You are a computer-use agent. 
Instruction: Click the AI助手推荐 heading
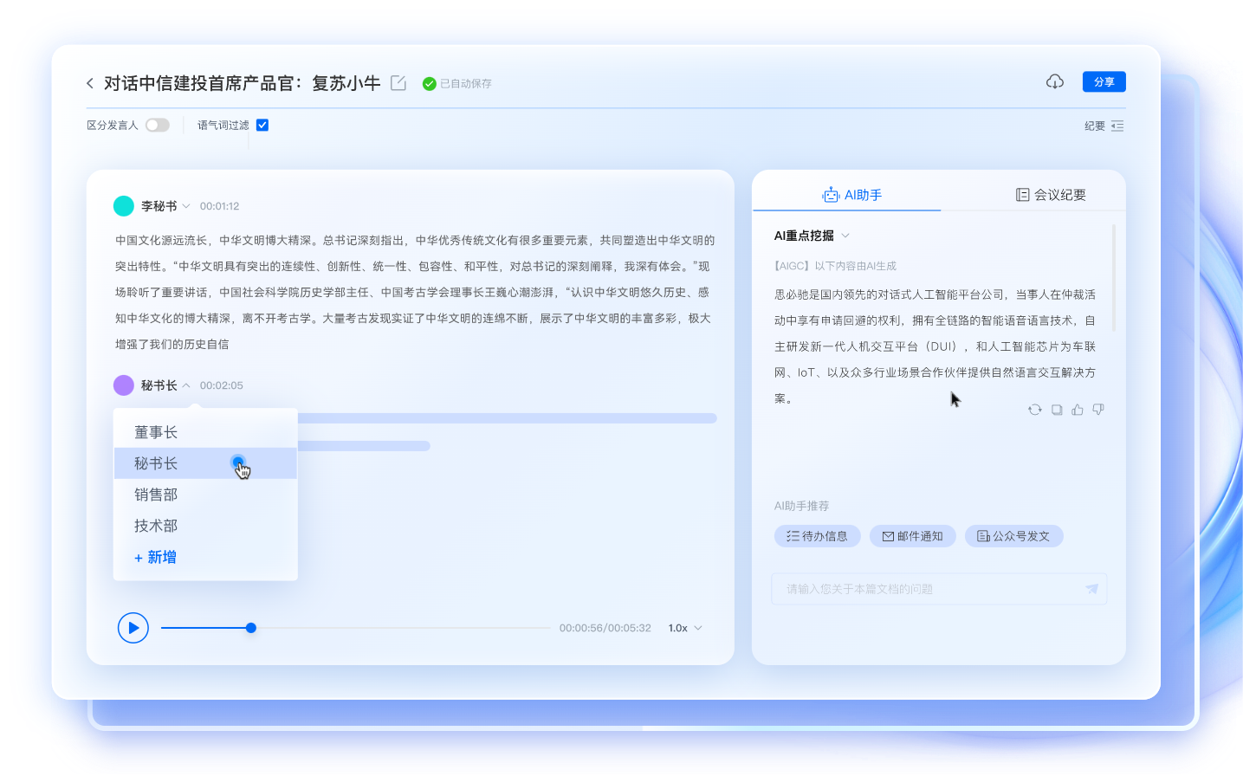point(801,506)
